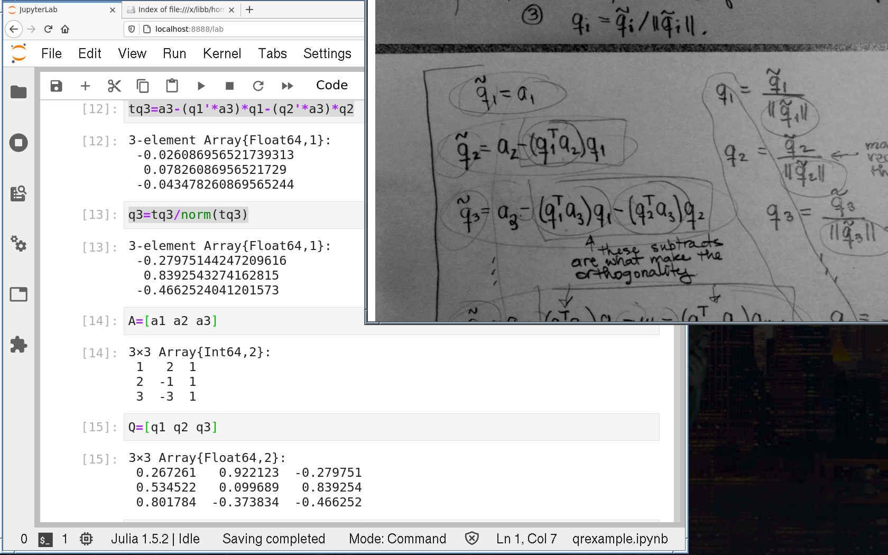The width and height of the screenshot is (888, 555).
Task: Open the cell type Code dropdown
Action: coord(331,85)
